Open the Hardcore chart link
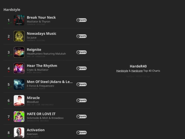 coord(137,71)
